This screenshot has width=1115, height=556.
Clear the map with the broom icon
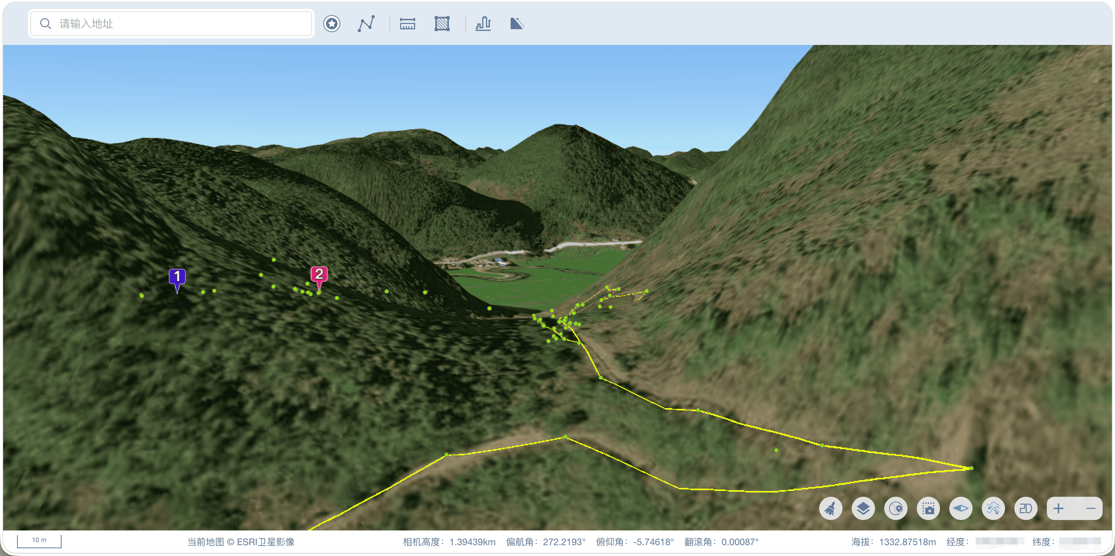830,508
